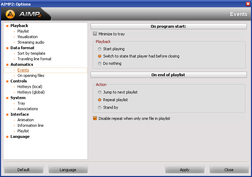
Task: Open the On opening files page
Action: click(31, 76)
